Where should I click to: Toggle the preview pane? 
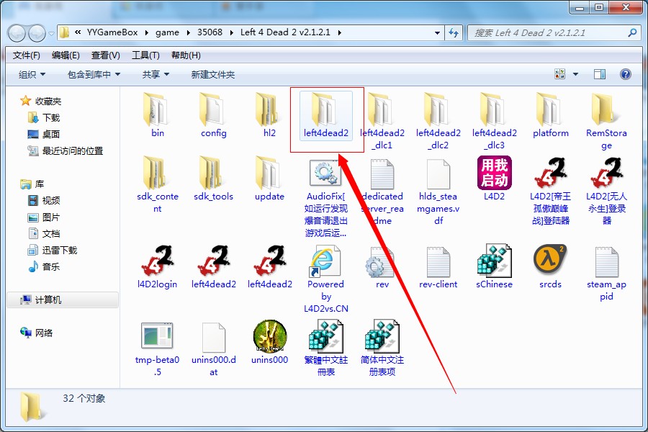[600, 74]
